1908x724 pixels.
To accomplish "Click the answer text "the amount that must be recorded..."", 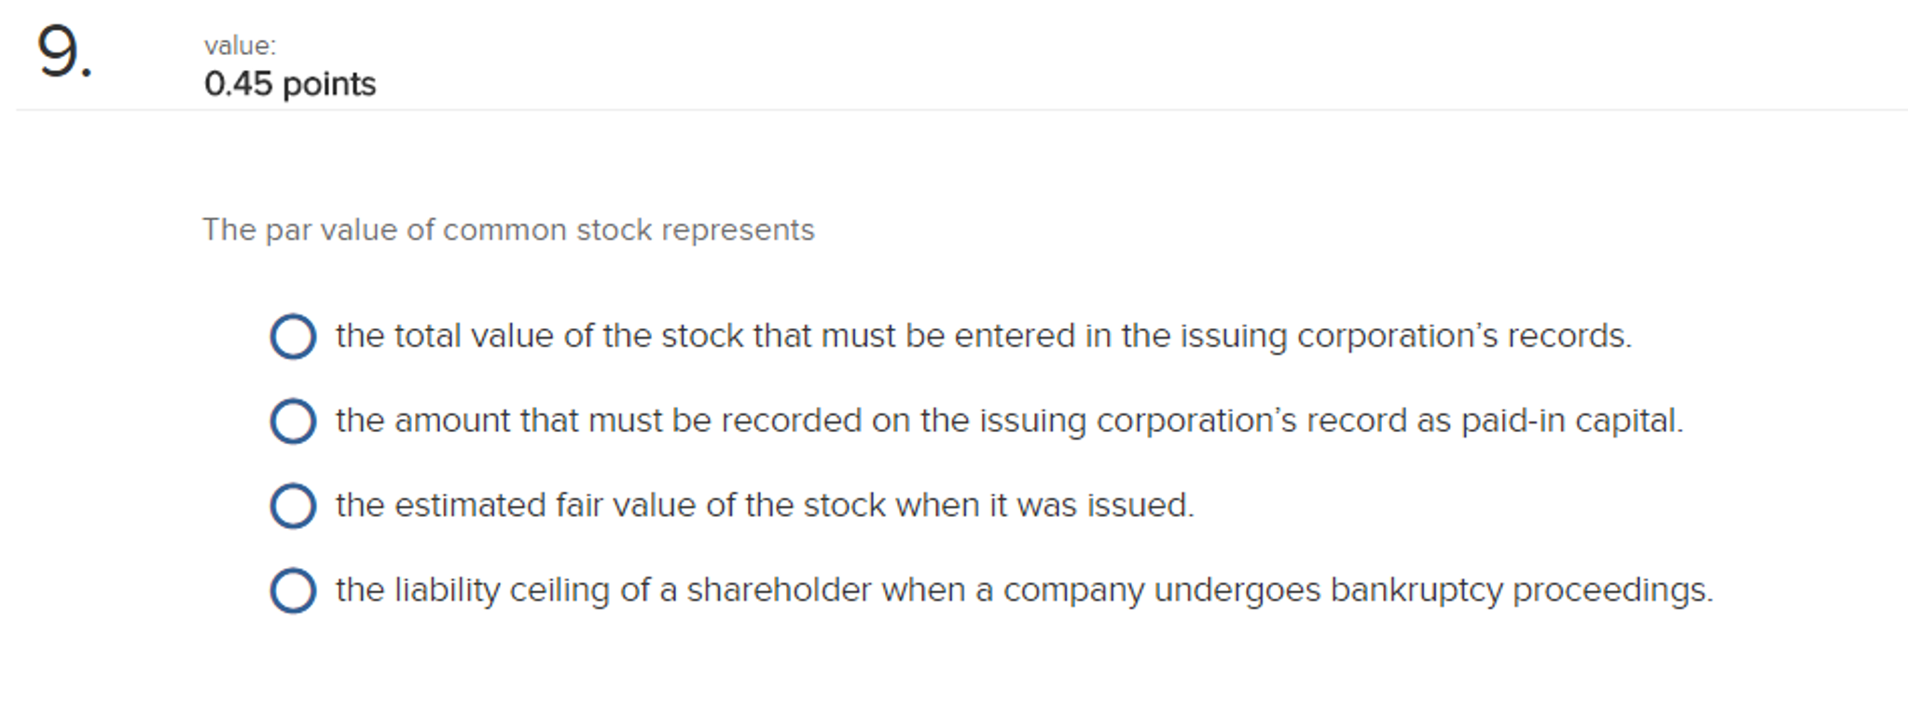I will 1010,421.
